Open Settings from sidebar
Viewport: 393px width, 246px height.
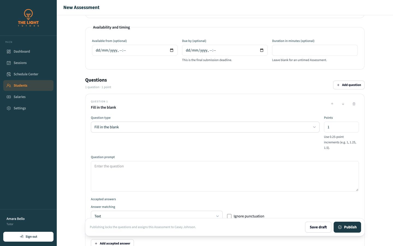28,108
